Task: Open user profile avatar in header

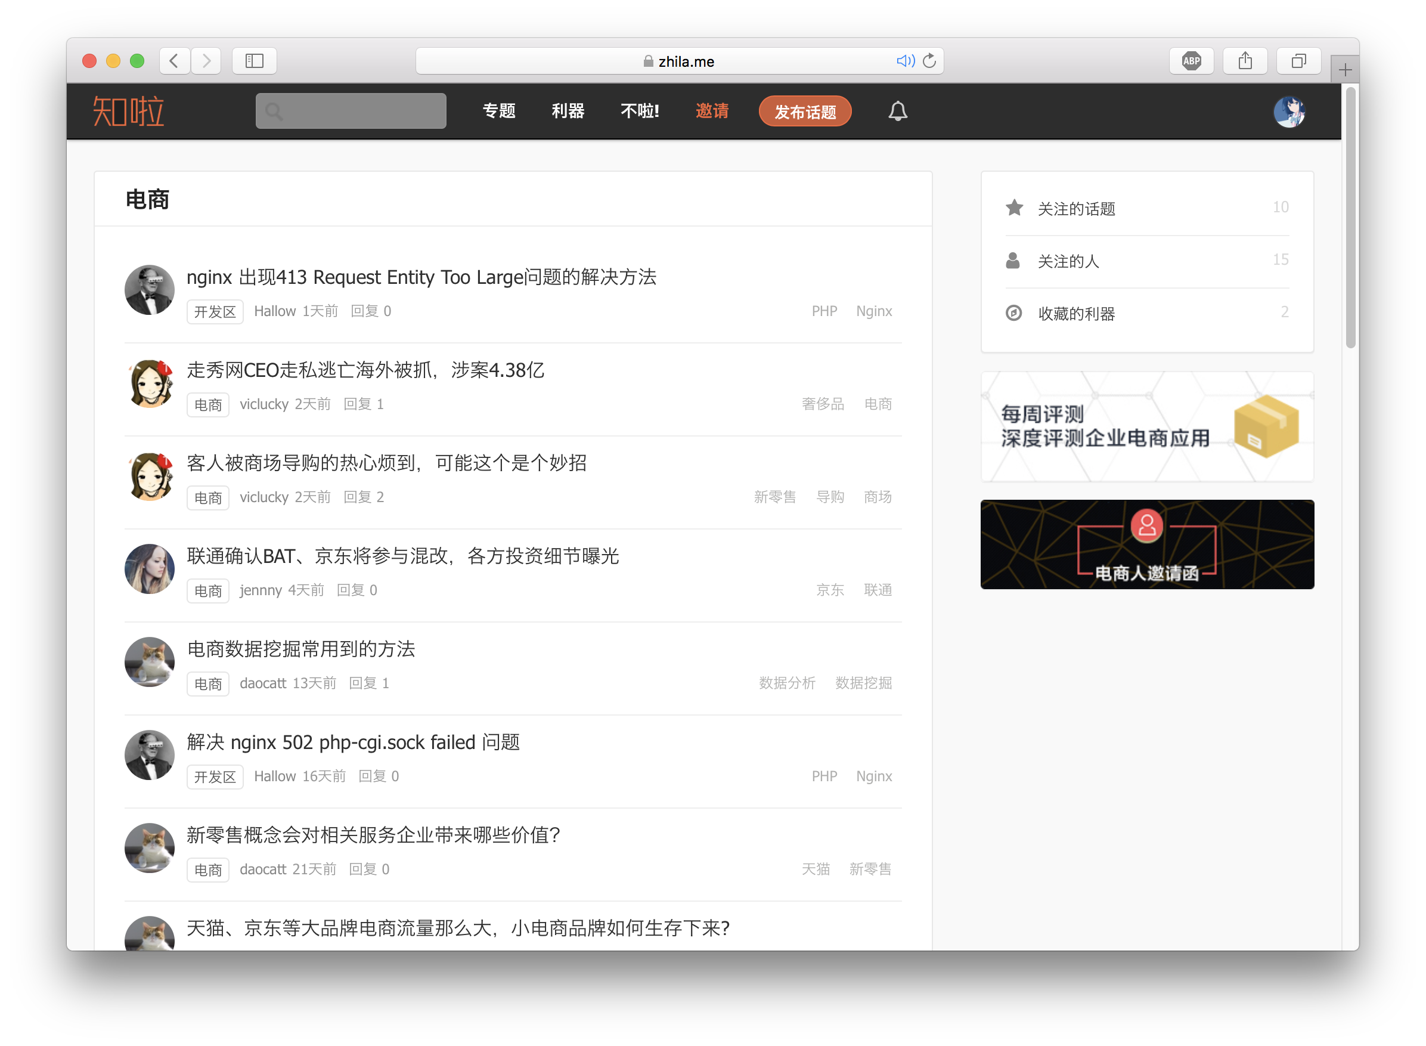Action: click(x=1289, y=112)
